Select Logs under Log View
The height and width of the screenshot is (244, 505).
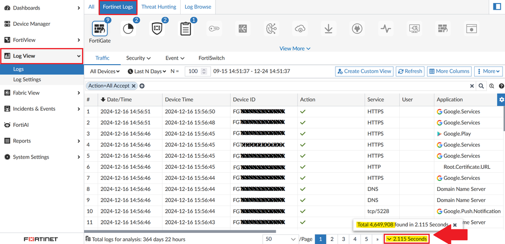[x=42, y=69]
